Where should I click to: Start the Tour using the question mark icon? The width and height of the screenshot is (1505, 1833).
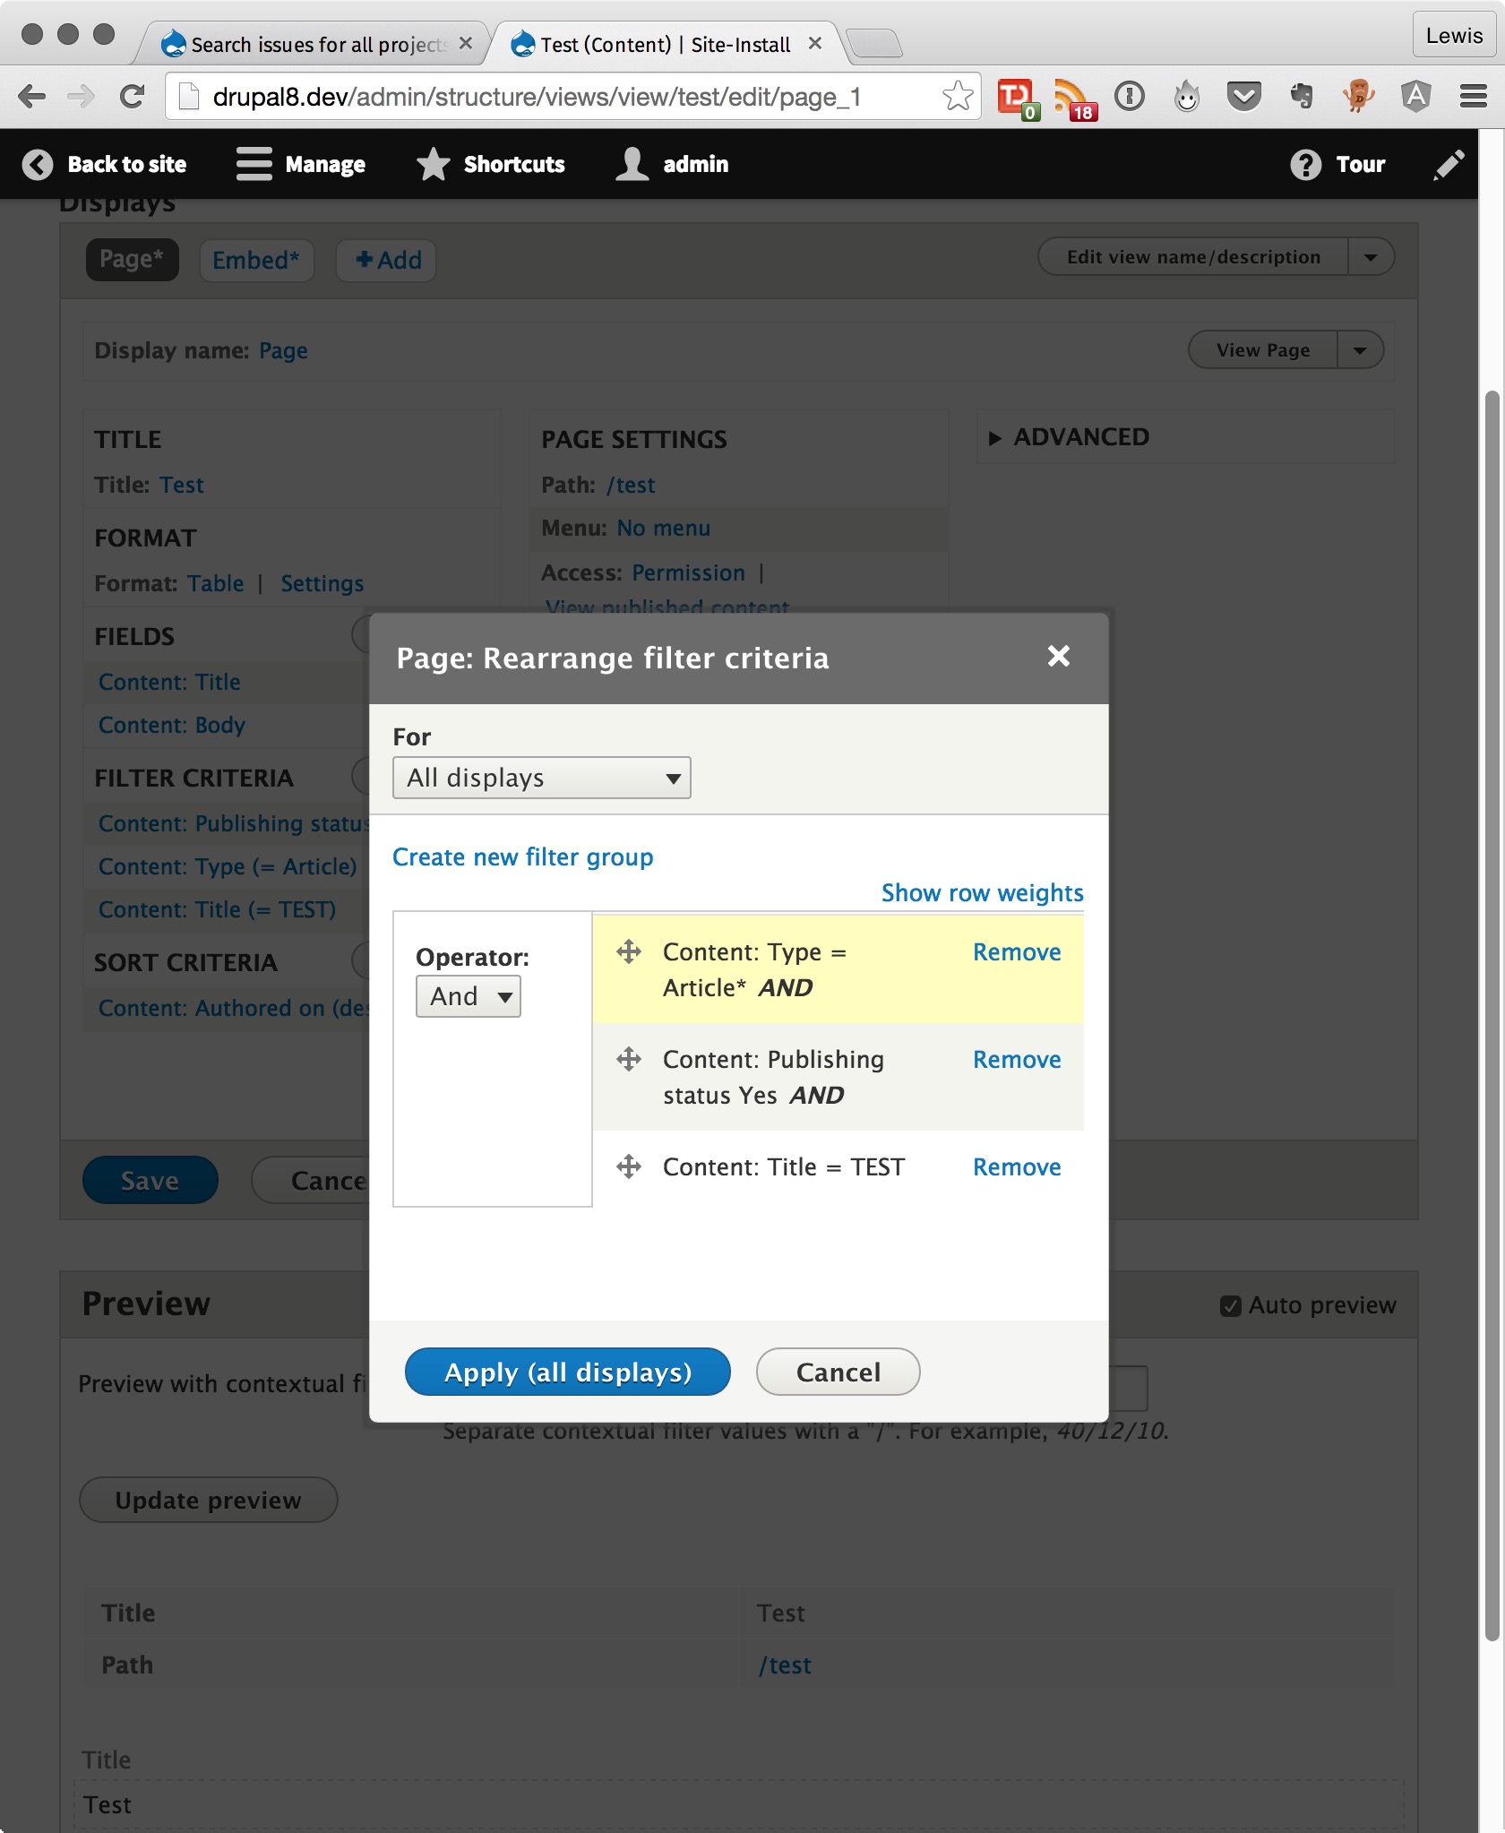pos(1304,164)
